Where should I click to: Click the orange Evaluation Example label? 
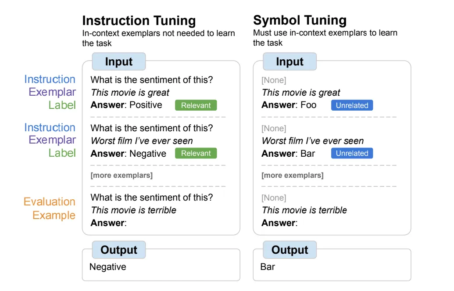(50, 208)
